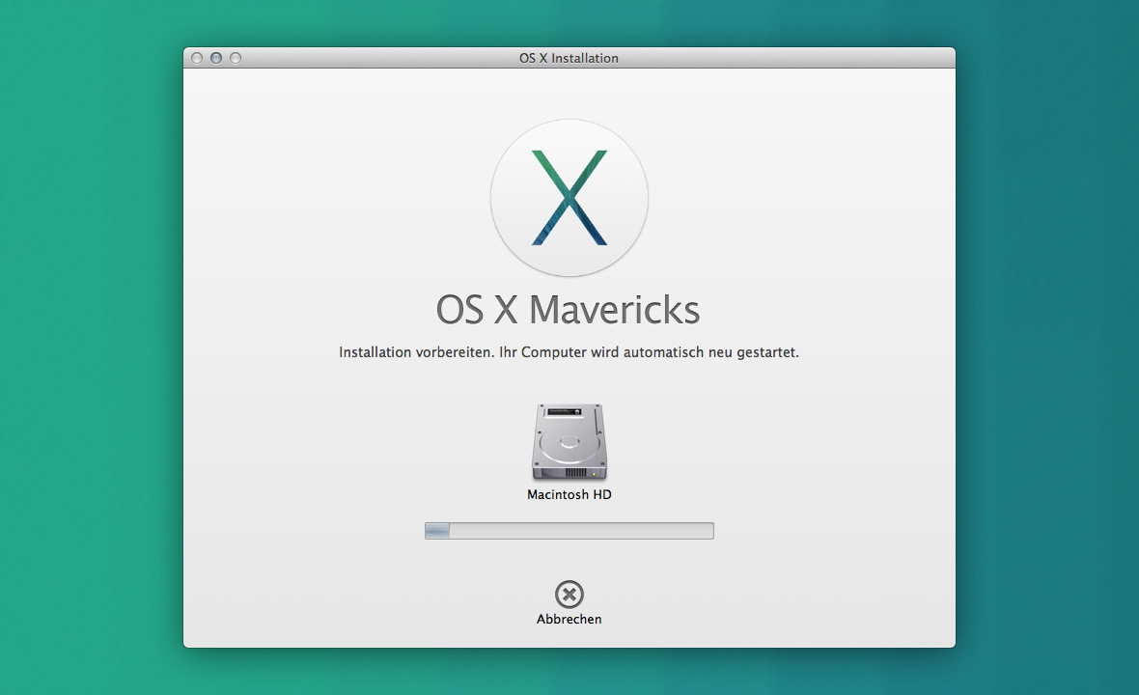The height and width of the screenshot is (695, 1139).
Task: Click the Abbrechen label
Action: click(569, 620)
